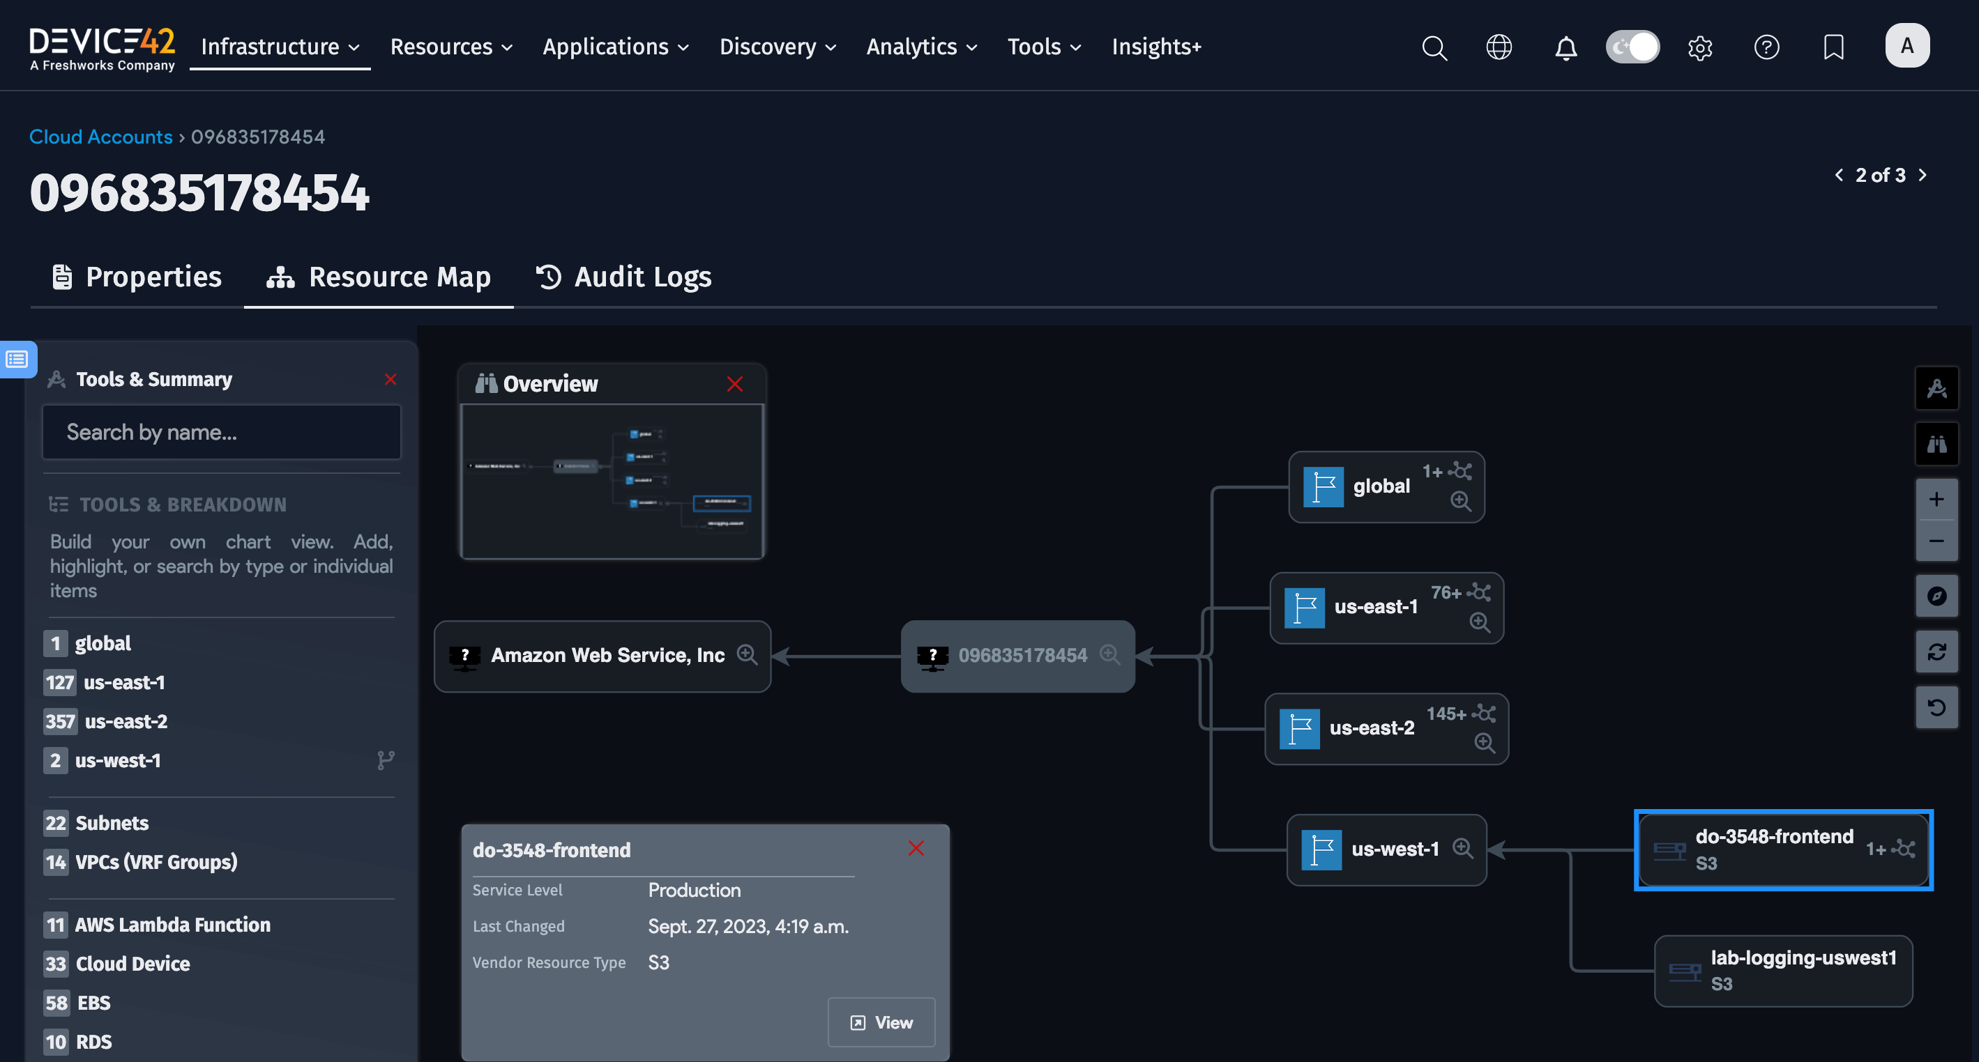Refresh the resource map using the sync icon

pos(1936,652)
